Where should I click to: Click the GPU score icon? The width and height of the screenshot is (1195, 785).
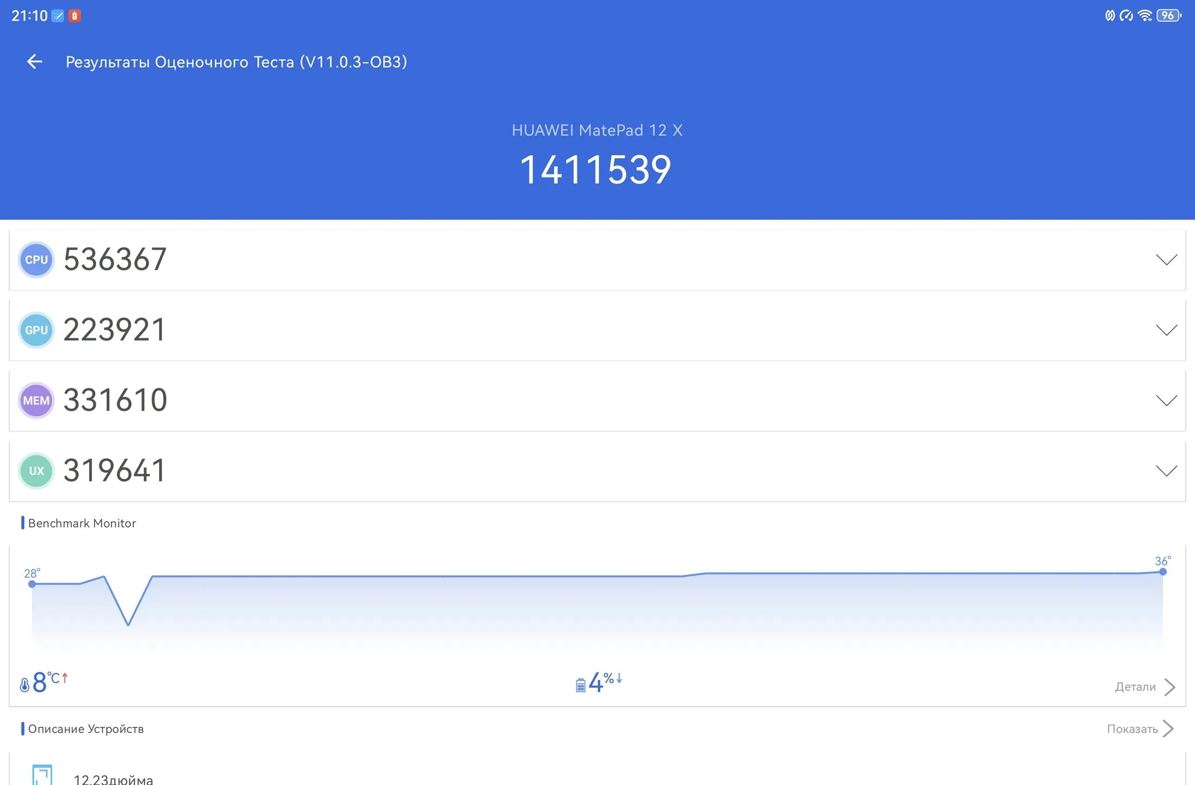point(36,330)
